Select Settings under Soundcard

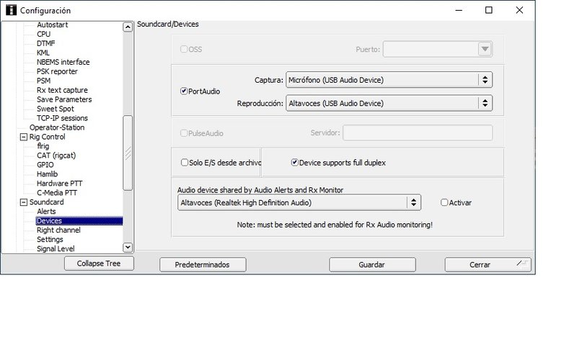coord(50,240)
